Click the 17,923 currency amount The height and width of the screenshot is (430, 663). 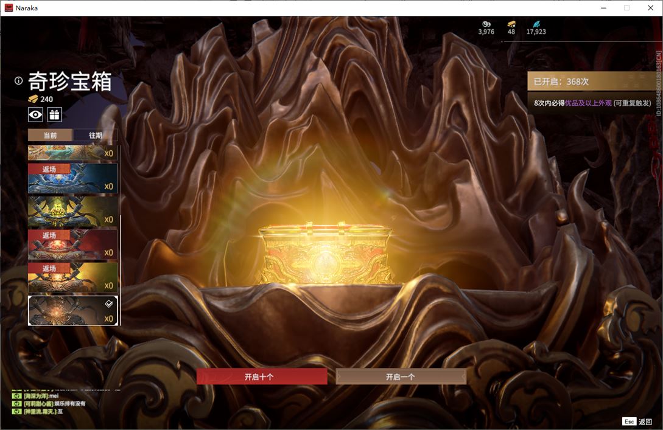536,32
